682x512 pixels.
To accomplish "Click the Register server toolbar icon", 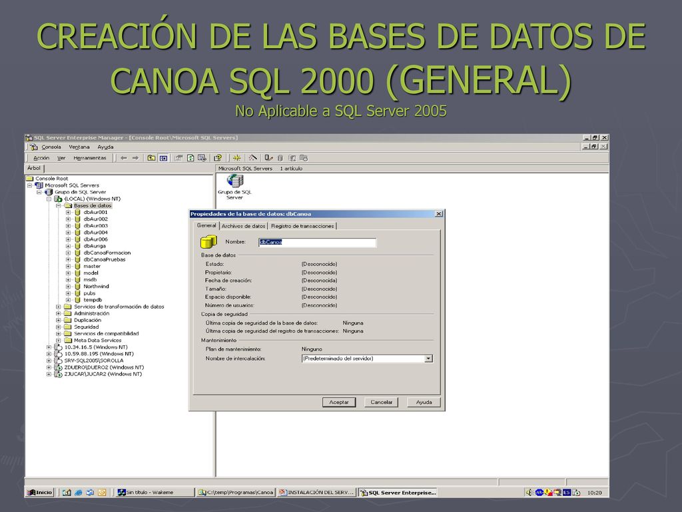I will pyautogui.click(x=269, y=158).
